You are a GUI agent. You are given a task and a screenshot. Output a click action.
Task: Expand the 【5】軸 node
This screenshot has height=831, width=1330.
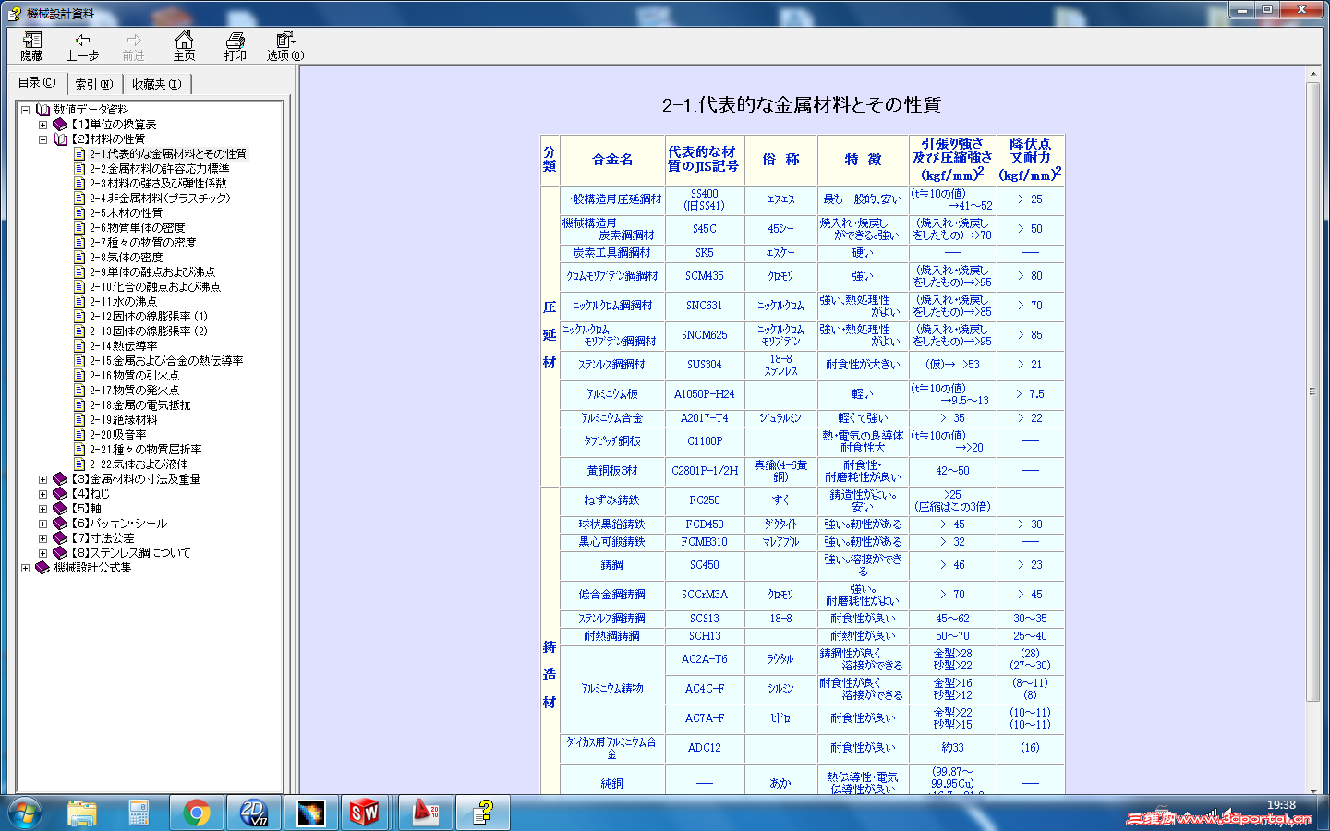pyautogui.click(x=42, y=509)
